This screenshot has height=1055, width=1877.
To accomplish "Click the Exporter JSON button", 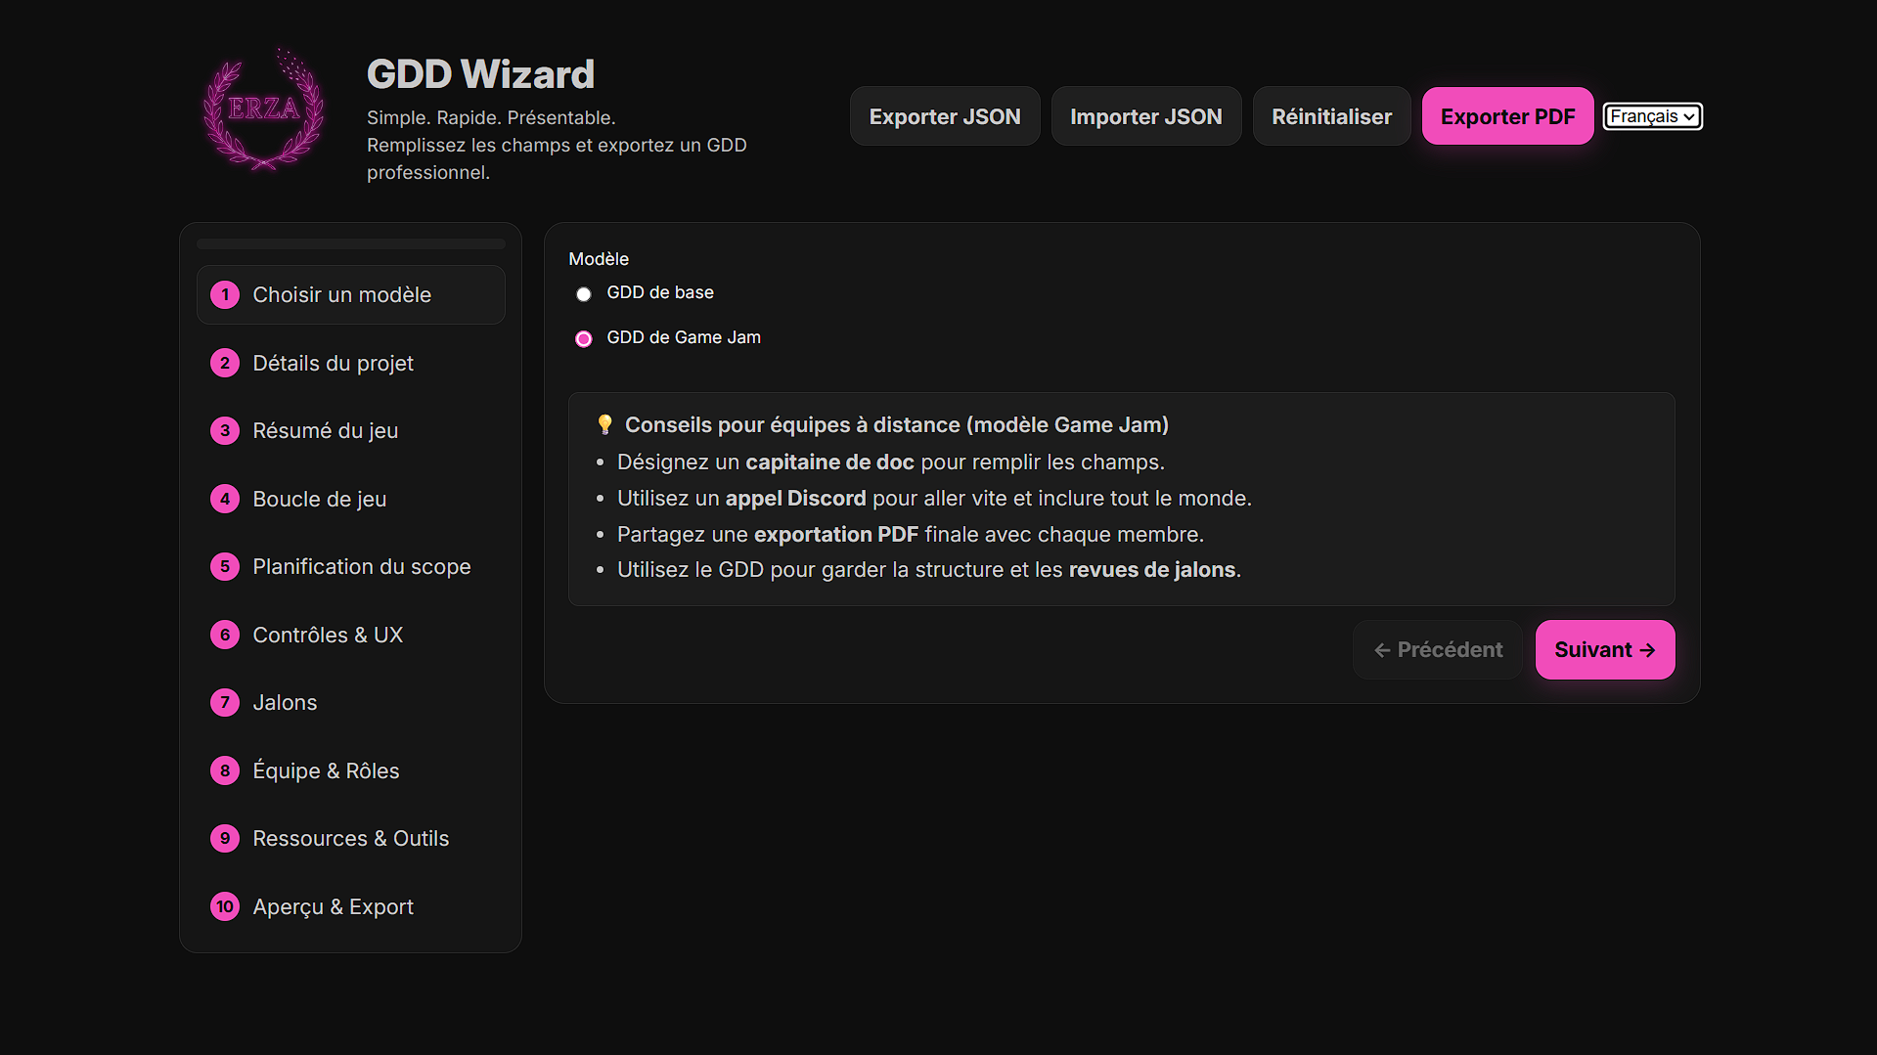I will click(944, 116).
